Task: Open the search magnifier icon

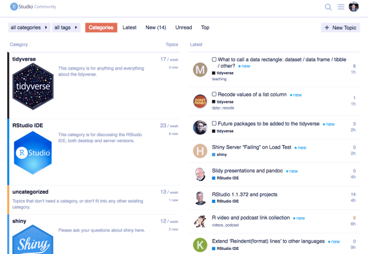Action: [328, 7]
